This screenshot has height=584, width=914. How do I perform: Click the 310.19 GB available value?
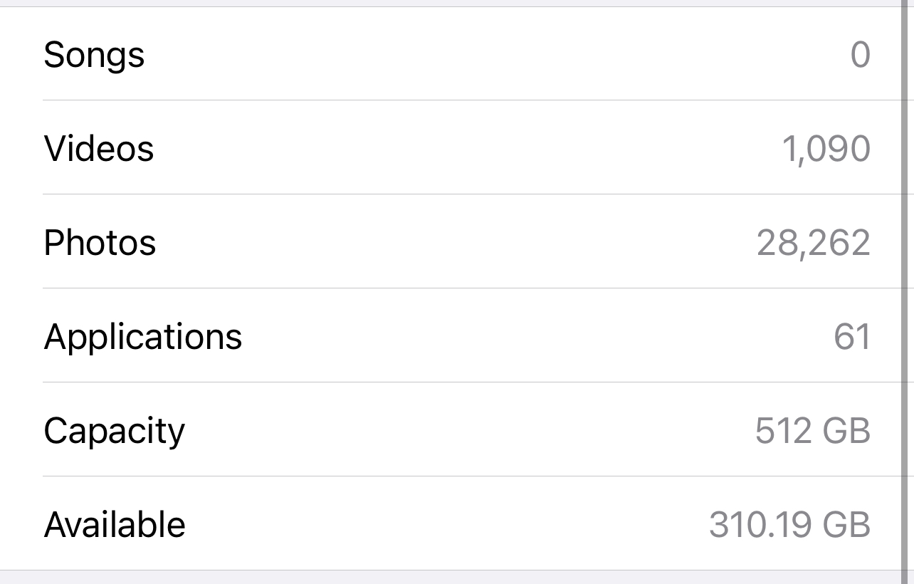pyautogui.click(x=789, y=525)
